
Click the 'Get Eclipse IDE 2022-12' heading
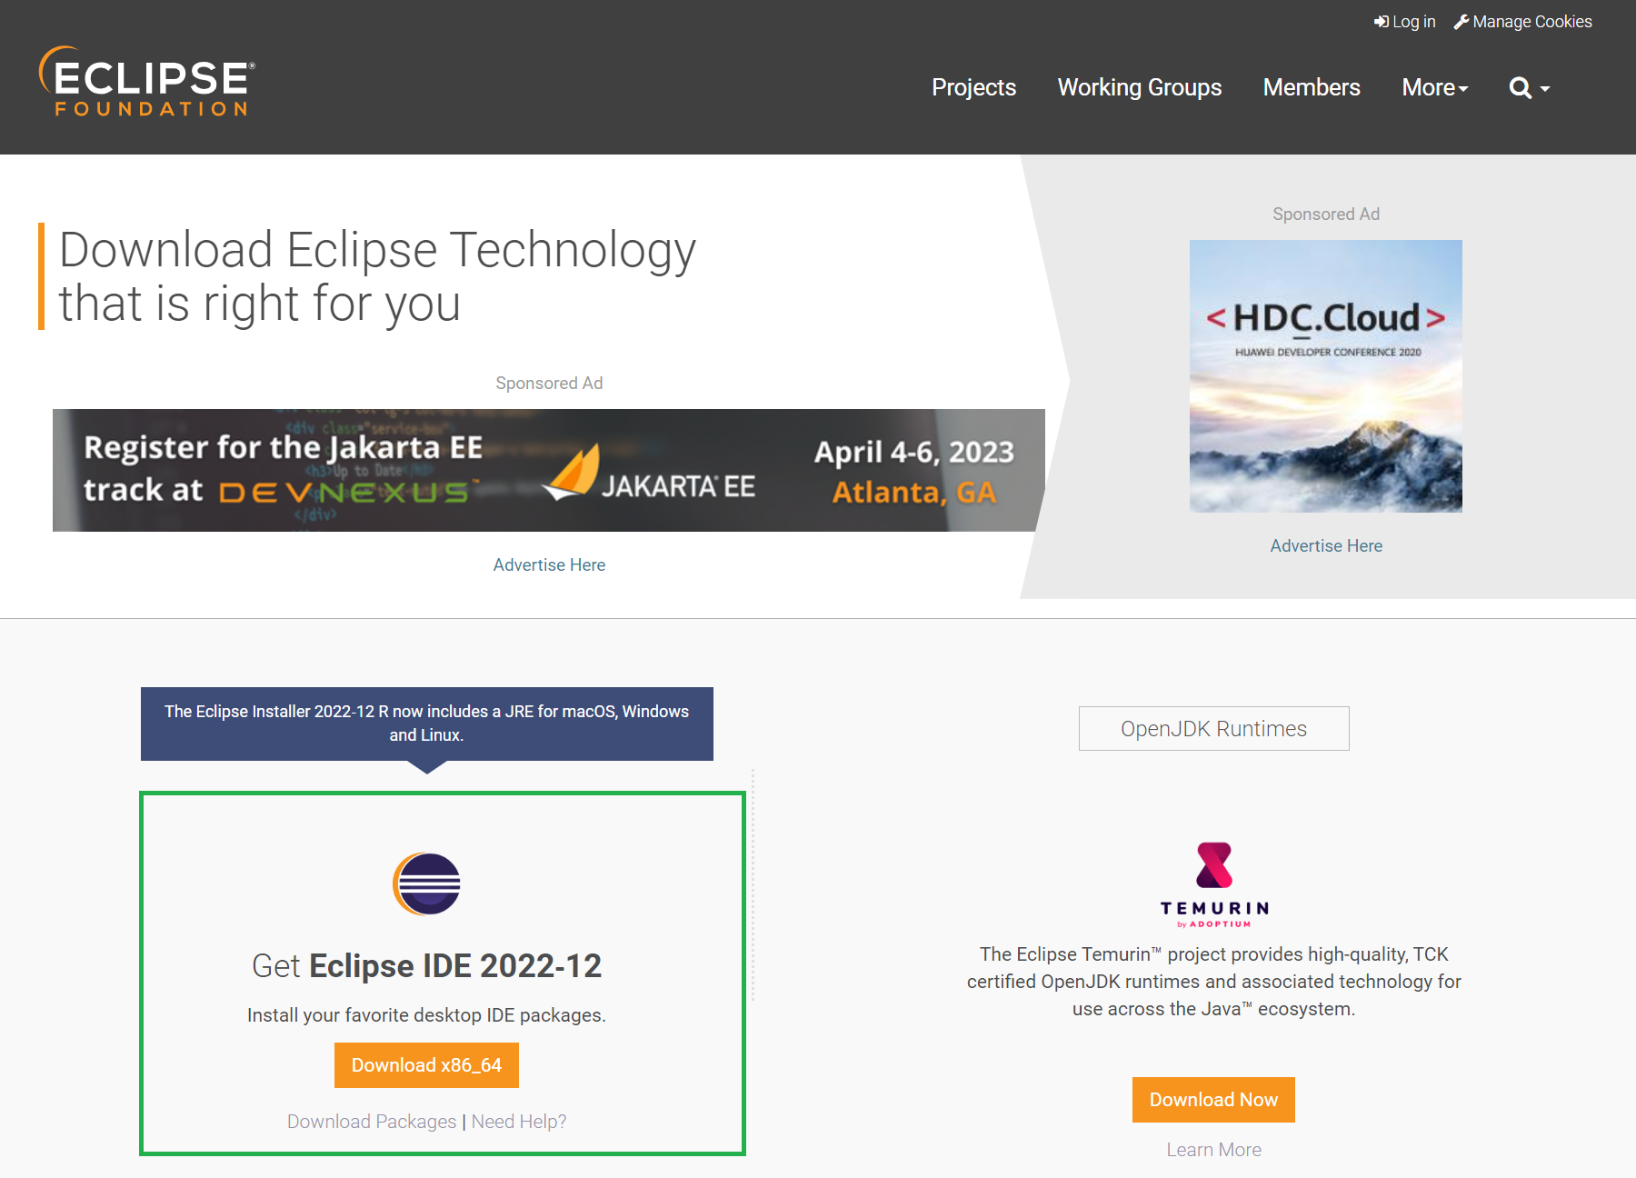tap(426, 965)
